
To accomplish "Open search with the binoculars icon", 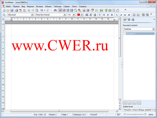I will [55, 10].
